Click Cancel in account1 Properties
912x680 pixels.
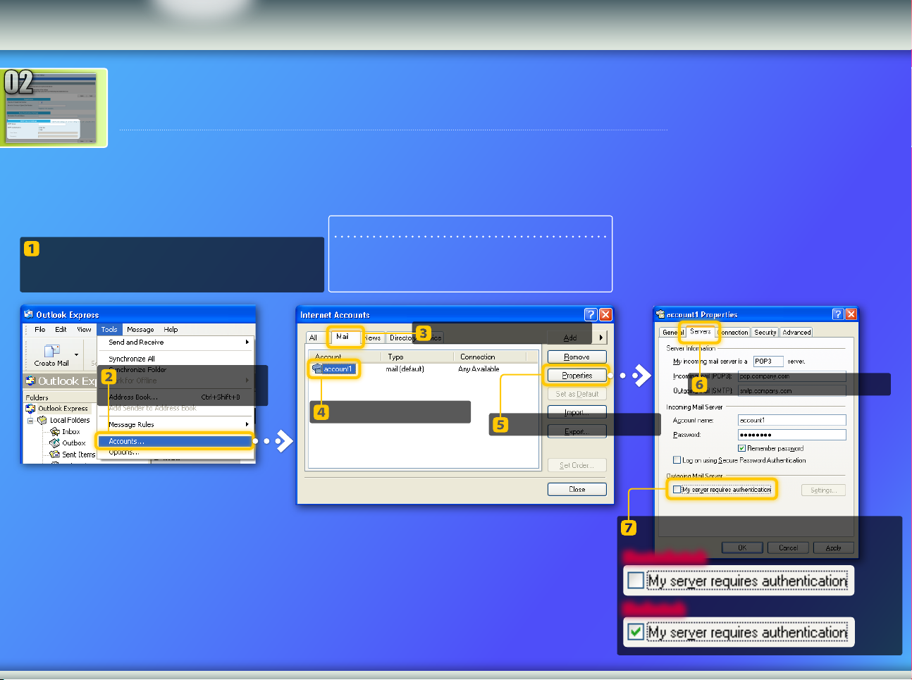point(788,548)
